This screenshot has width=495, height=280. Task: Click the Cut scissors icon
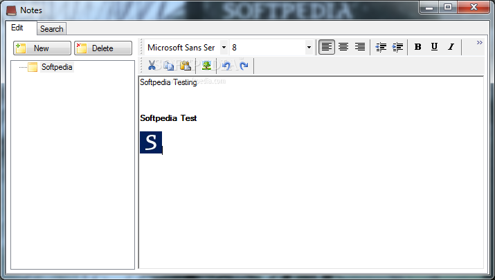pyautogui.click(x=152, y=66)
